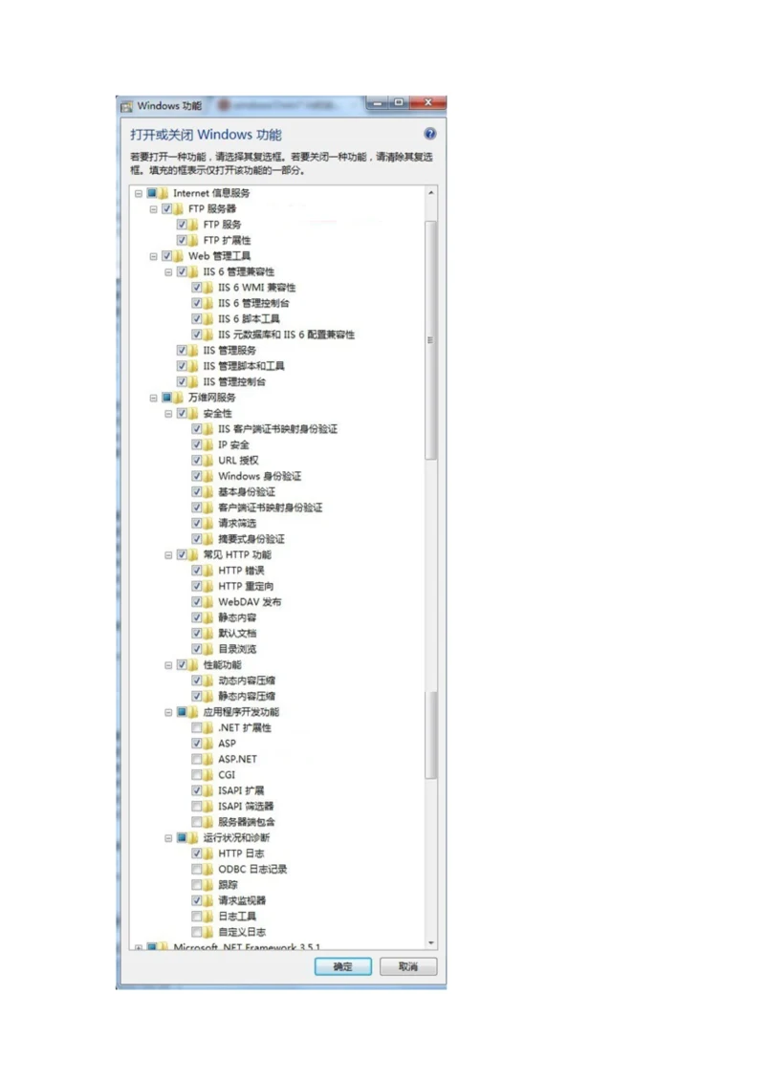The height and width of the screenshot is (1081, 765).
Task: Click the 取消 button
Action: click(407, 966)
